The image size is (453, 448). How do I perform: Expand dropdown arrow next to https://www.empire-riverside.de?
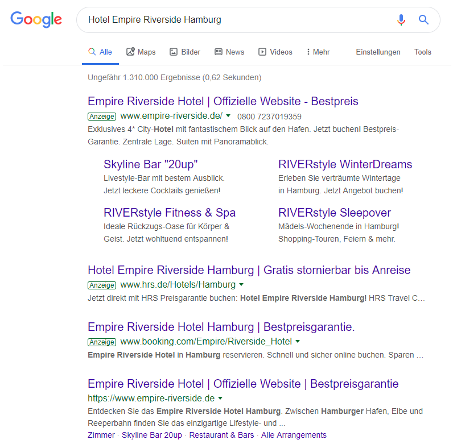pos(220,399)
